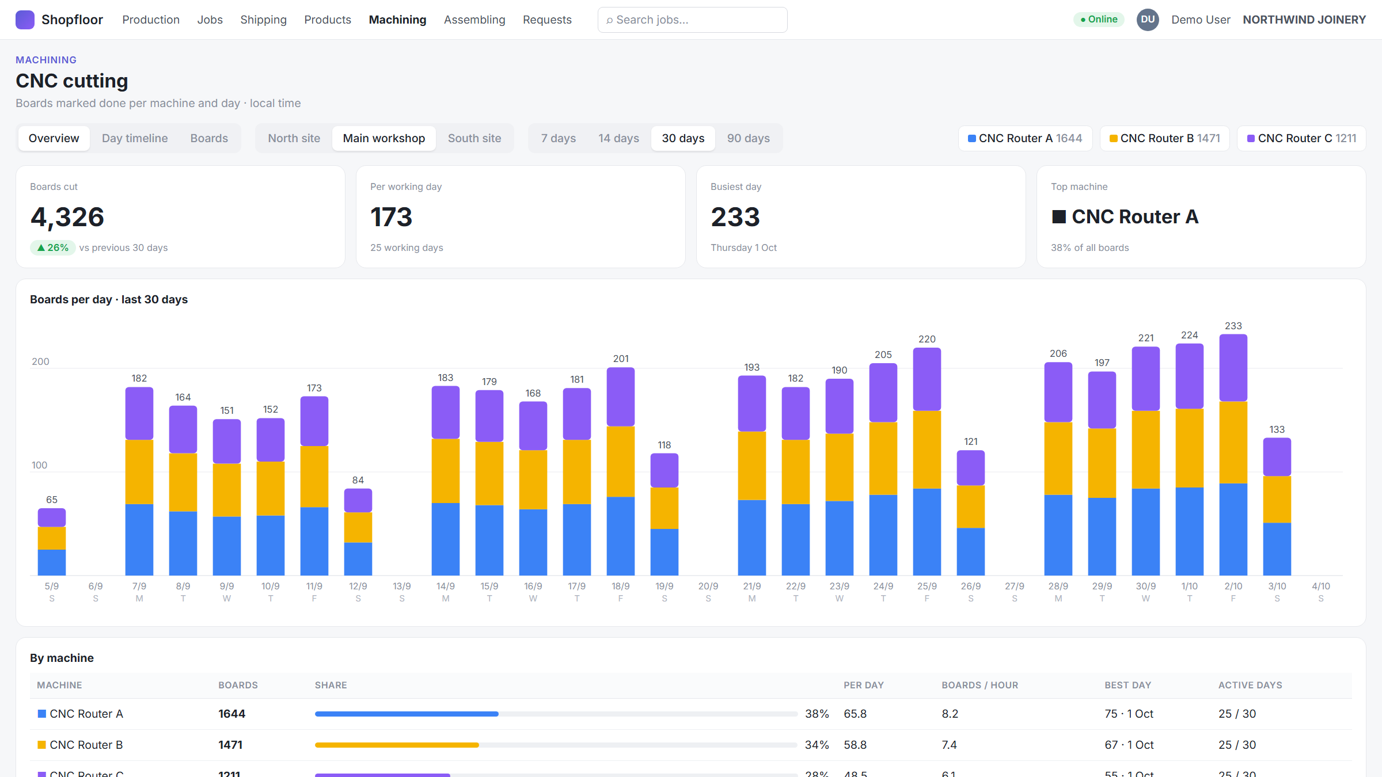Toggle the CNC Router C legend chip
Viewport: 1382px width, 777px height.
(x=1301, y=138)
